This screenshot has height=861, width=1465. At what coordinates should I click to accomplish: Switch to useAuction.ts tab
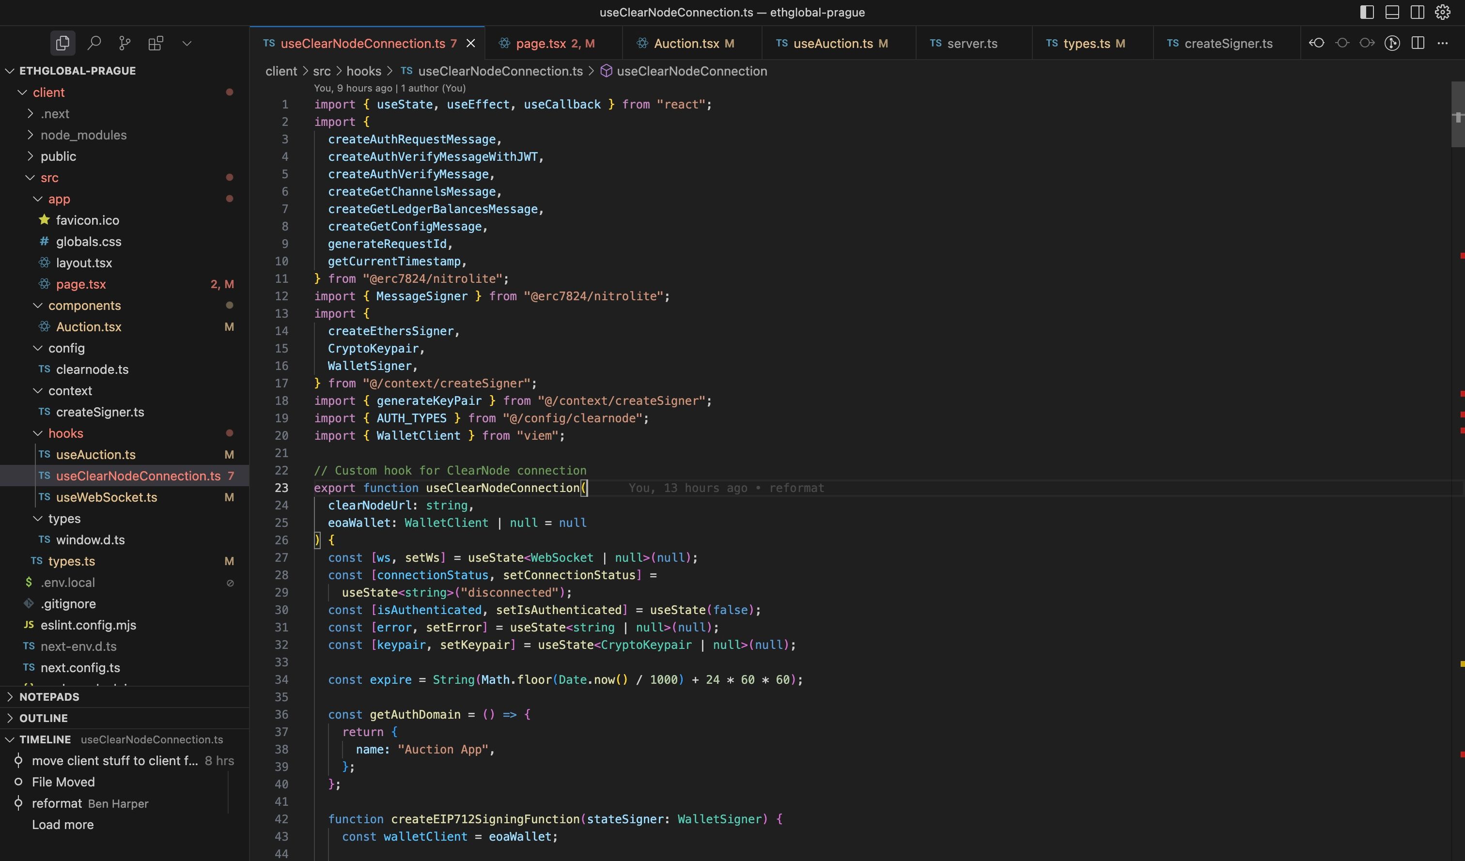[x=838, y=44]
